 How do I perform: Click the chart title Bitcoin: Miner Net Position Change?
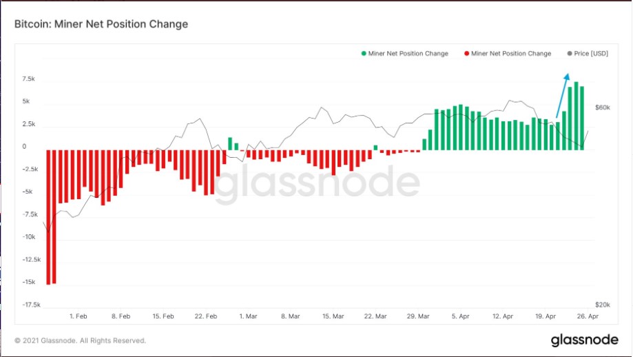pyautogui.click(x=101, y=24)
